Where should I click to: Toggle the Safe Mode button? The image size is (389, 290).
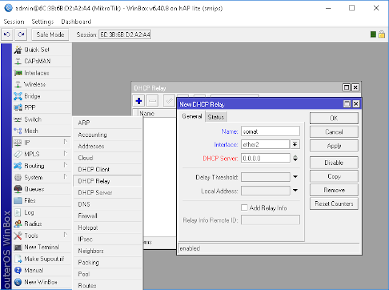coord(50,35)
